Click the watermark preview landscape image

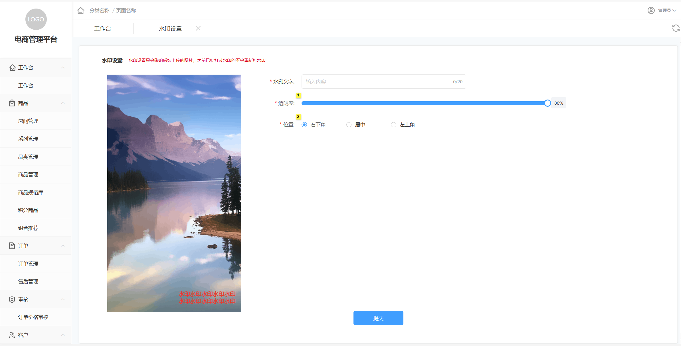(x=174, y=193)
